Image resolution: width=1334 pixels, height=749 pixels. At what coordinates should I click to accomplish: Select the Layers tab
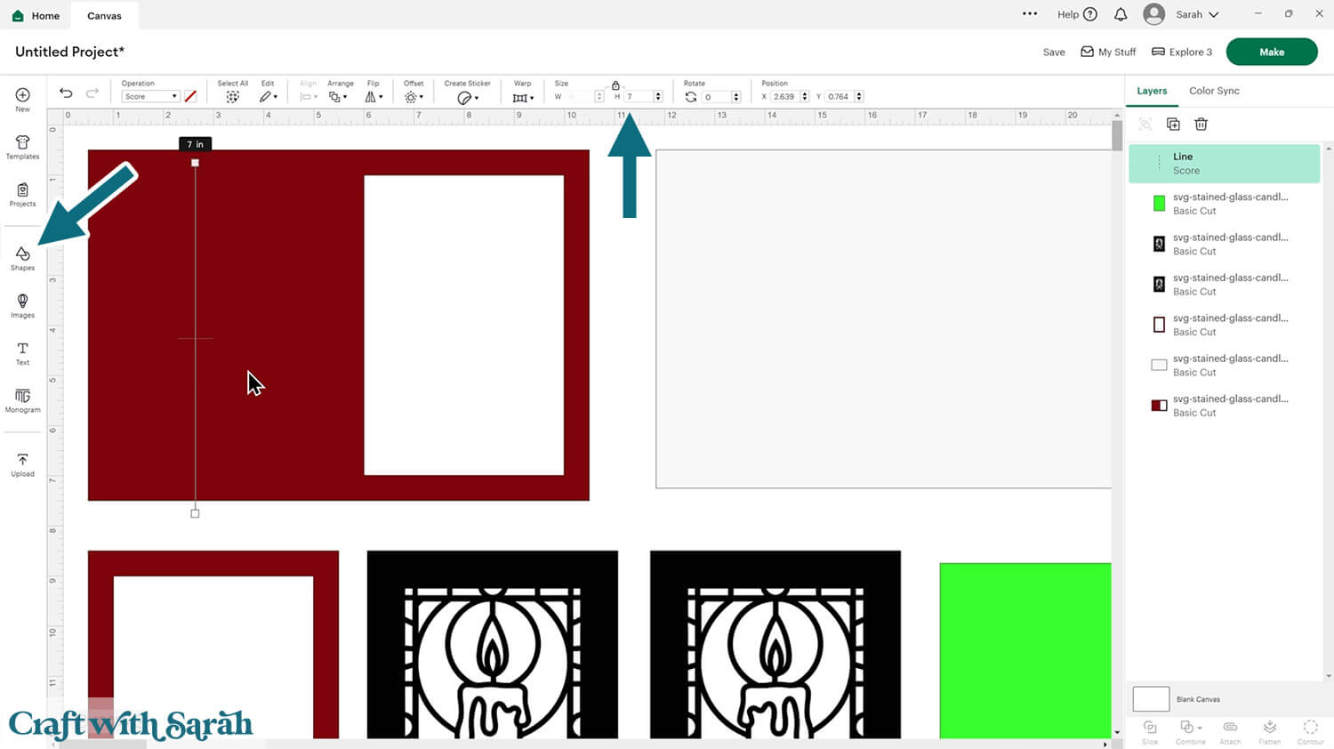(x=1152, y=91)
